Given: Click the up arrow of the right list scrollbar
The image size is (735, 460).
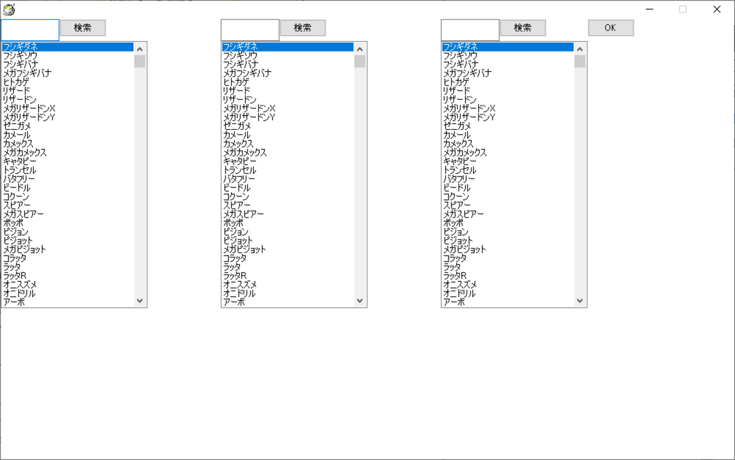Looking at the screenshot, I should pos(579,49).
